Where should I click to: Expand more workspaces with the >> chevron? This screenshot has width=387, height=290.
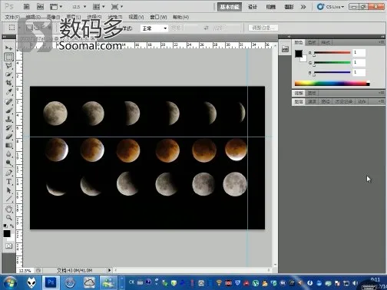tap(303, 7)
